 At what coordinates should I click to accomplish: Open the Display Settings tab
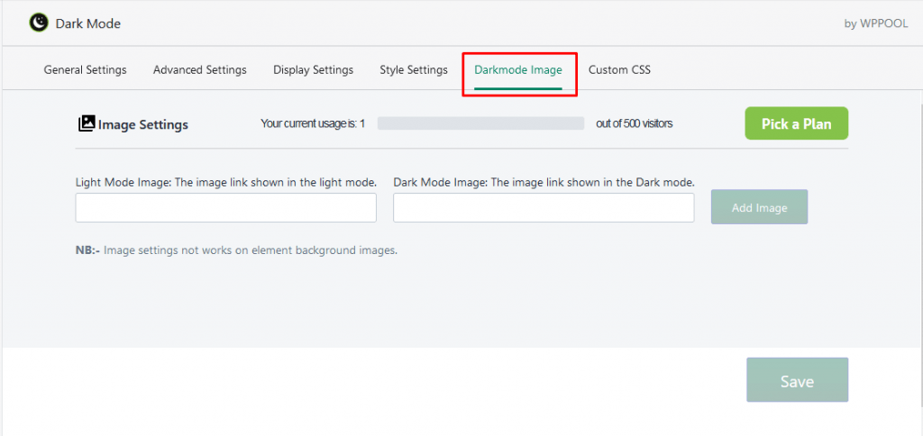313,70
